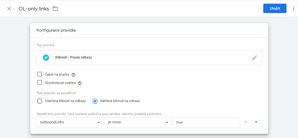This screenshot has height=138, width=298.
Task: Click the arrow of the outboundLinks dropdown
Action: (x=99, y=122)
